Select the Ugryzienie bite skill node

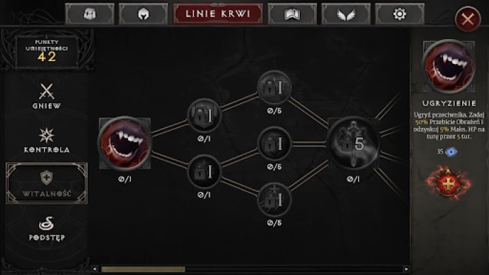tap(124, 144)
